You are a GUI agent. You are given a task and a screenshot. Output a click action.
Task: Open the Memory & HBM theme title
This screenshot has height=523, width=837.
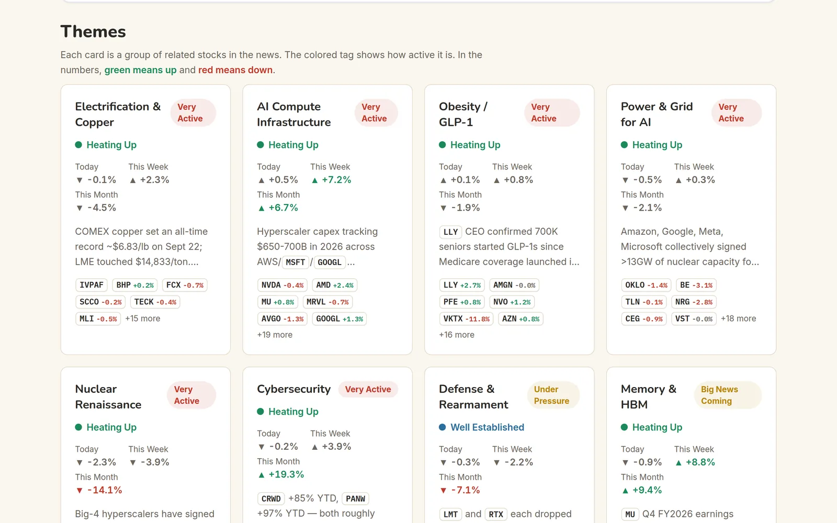click(649, 396)
